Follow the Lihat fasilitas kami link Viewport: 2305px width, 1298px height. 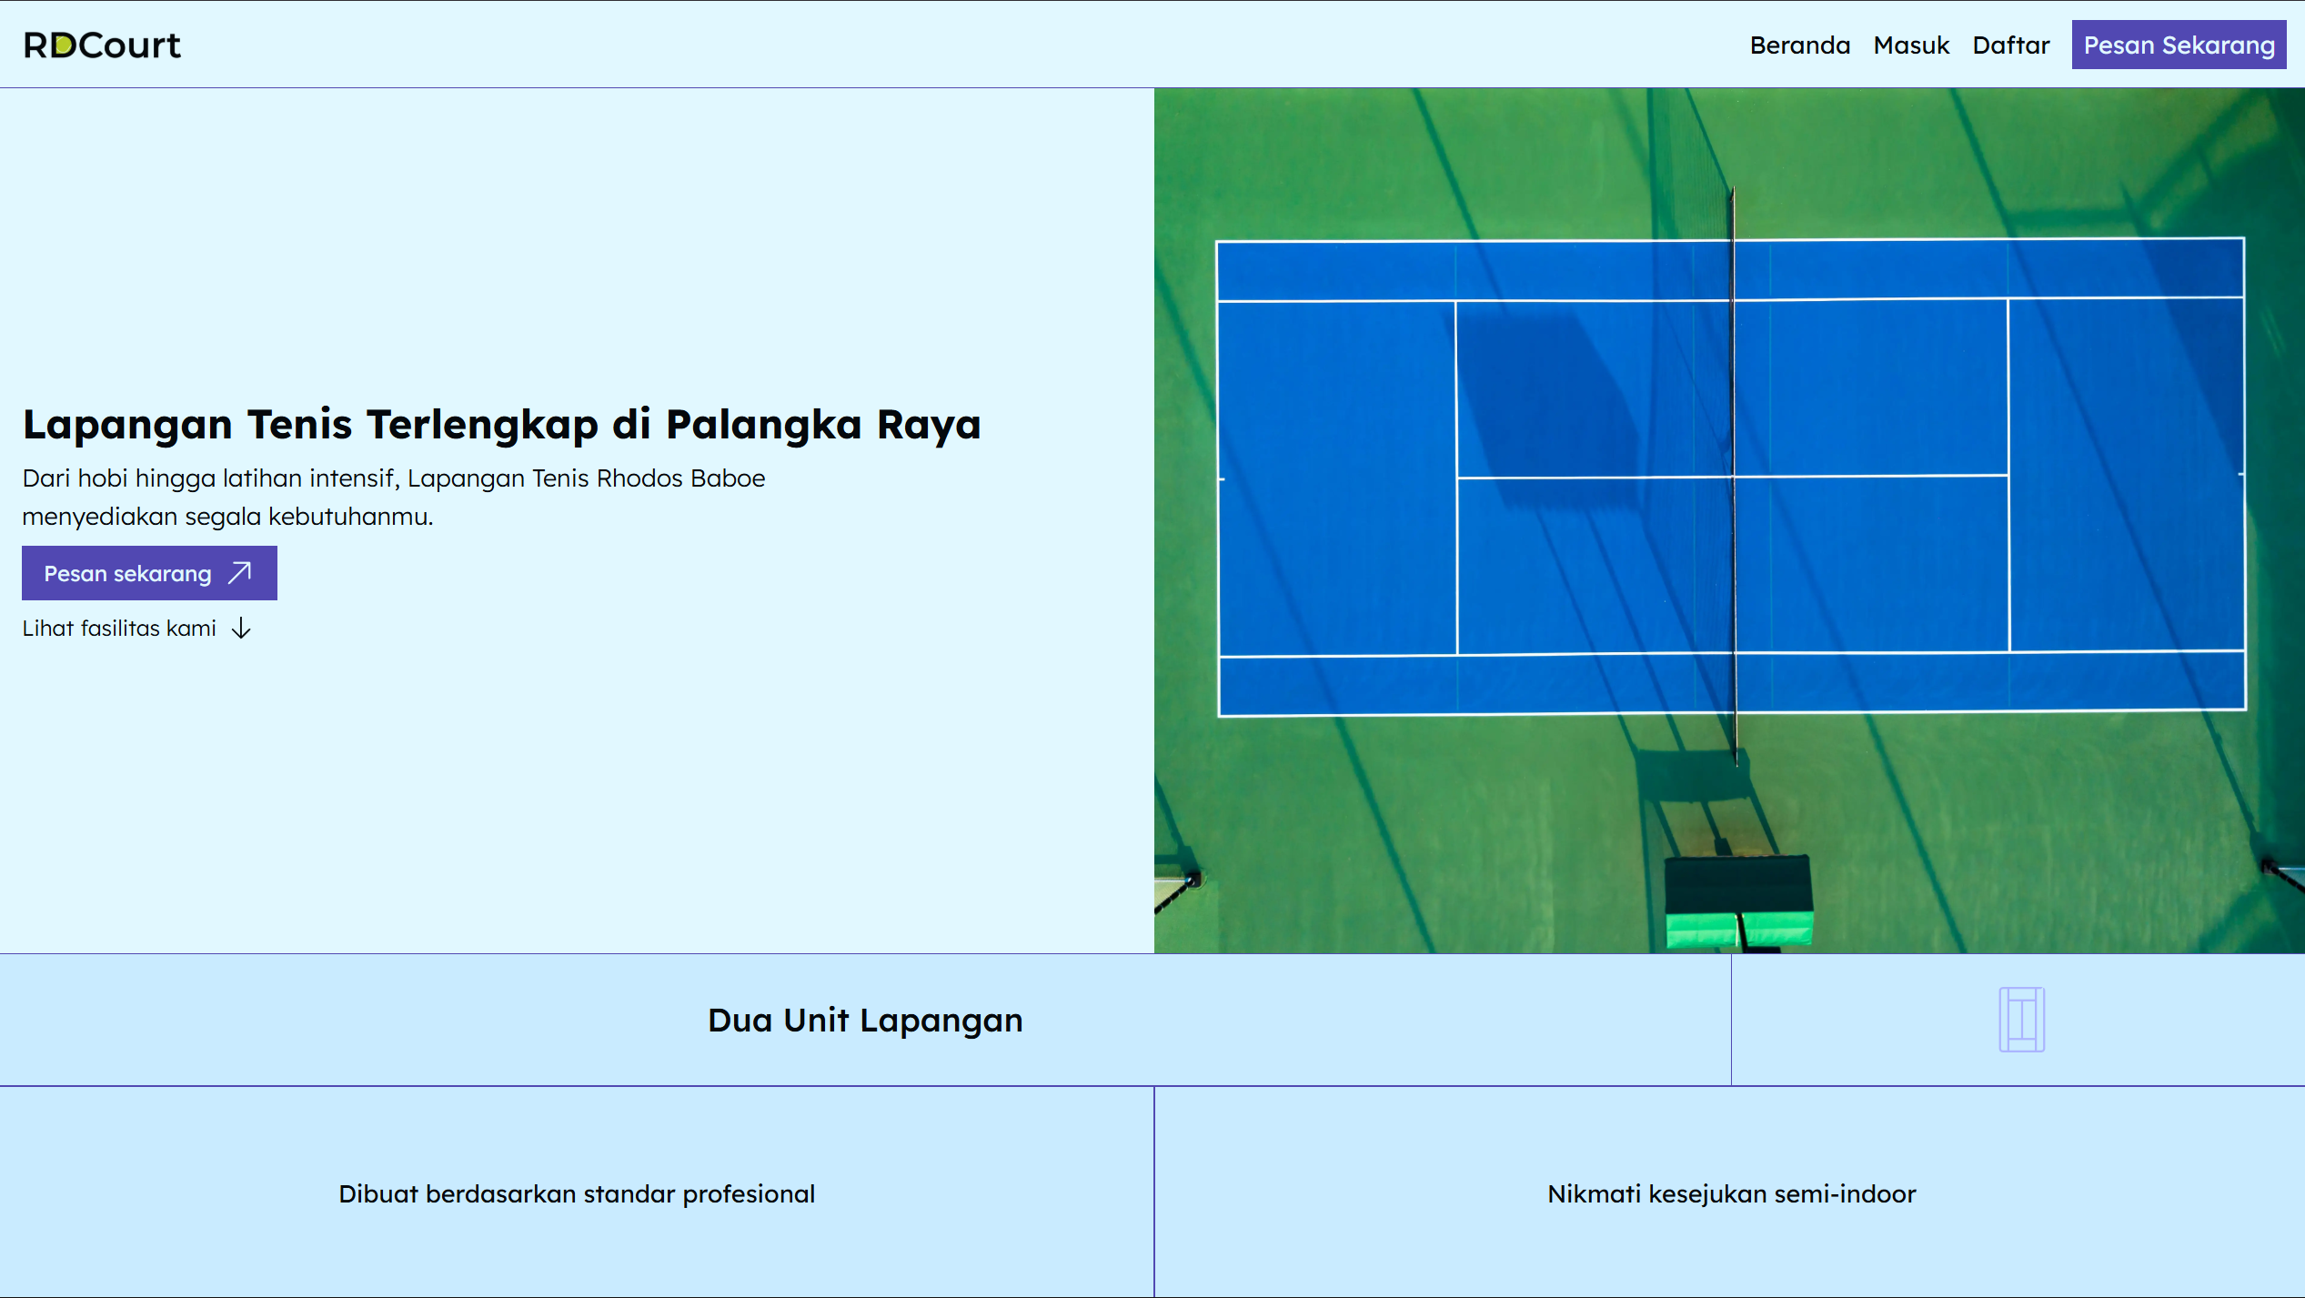(x=119, y=629)
